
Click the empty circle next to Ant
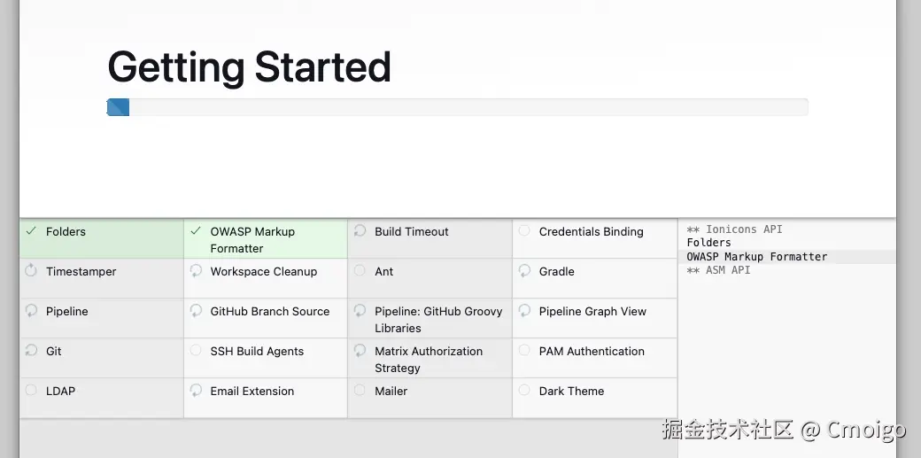coord(360,270)
